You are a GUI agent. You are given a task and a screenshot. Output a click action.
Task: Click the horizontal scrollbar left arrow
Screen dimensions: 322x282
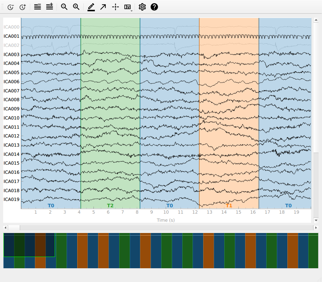click(x=5, y=228)
